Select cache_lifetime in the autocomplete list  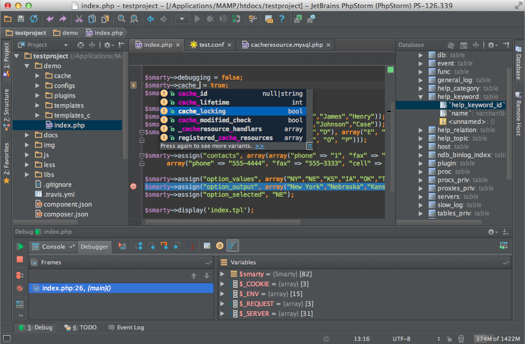203,103
